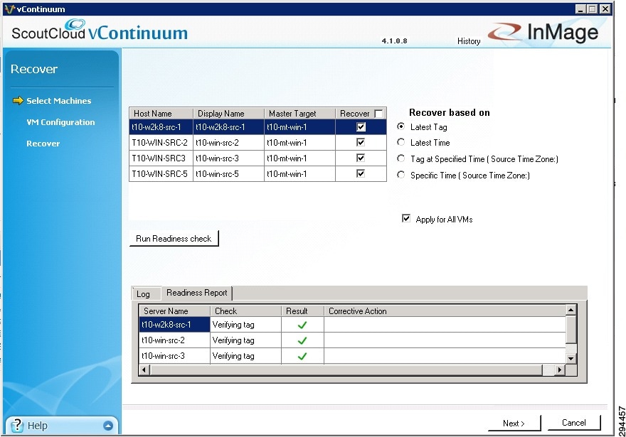Uncheck Recover for t10-w2k8-src-1

coord(361,126)
